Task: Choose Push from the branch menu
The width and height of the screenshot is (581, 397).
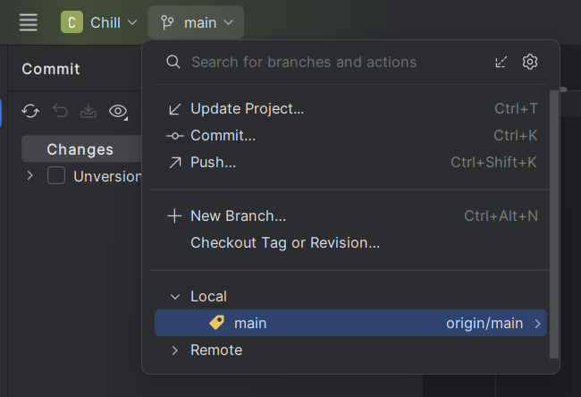Action: pyautogui.click(x=213, y=162)
